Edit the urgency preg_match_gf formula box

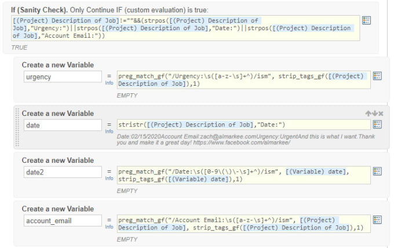tap(244, 80)
